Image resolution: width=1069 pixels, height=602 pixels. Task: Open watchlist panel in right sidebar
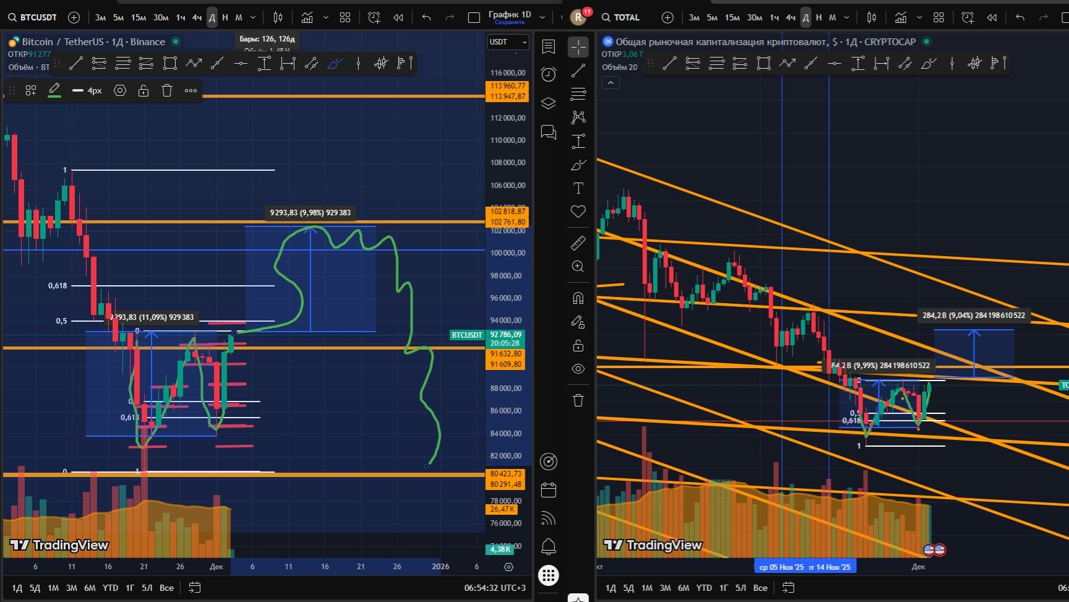coord(548,46)
